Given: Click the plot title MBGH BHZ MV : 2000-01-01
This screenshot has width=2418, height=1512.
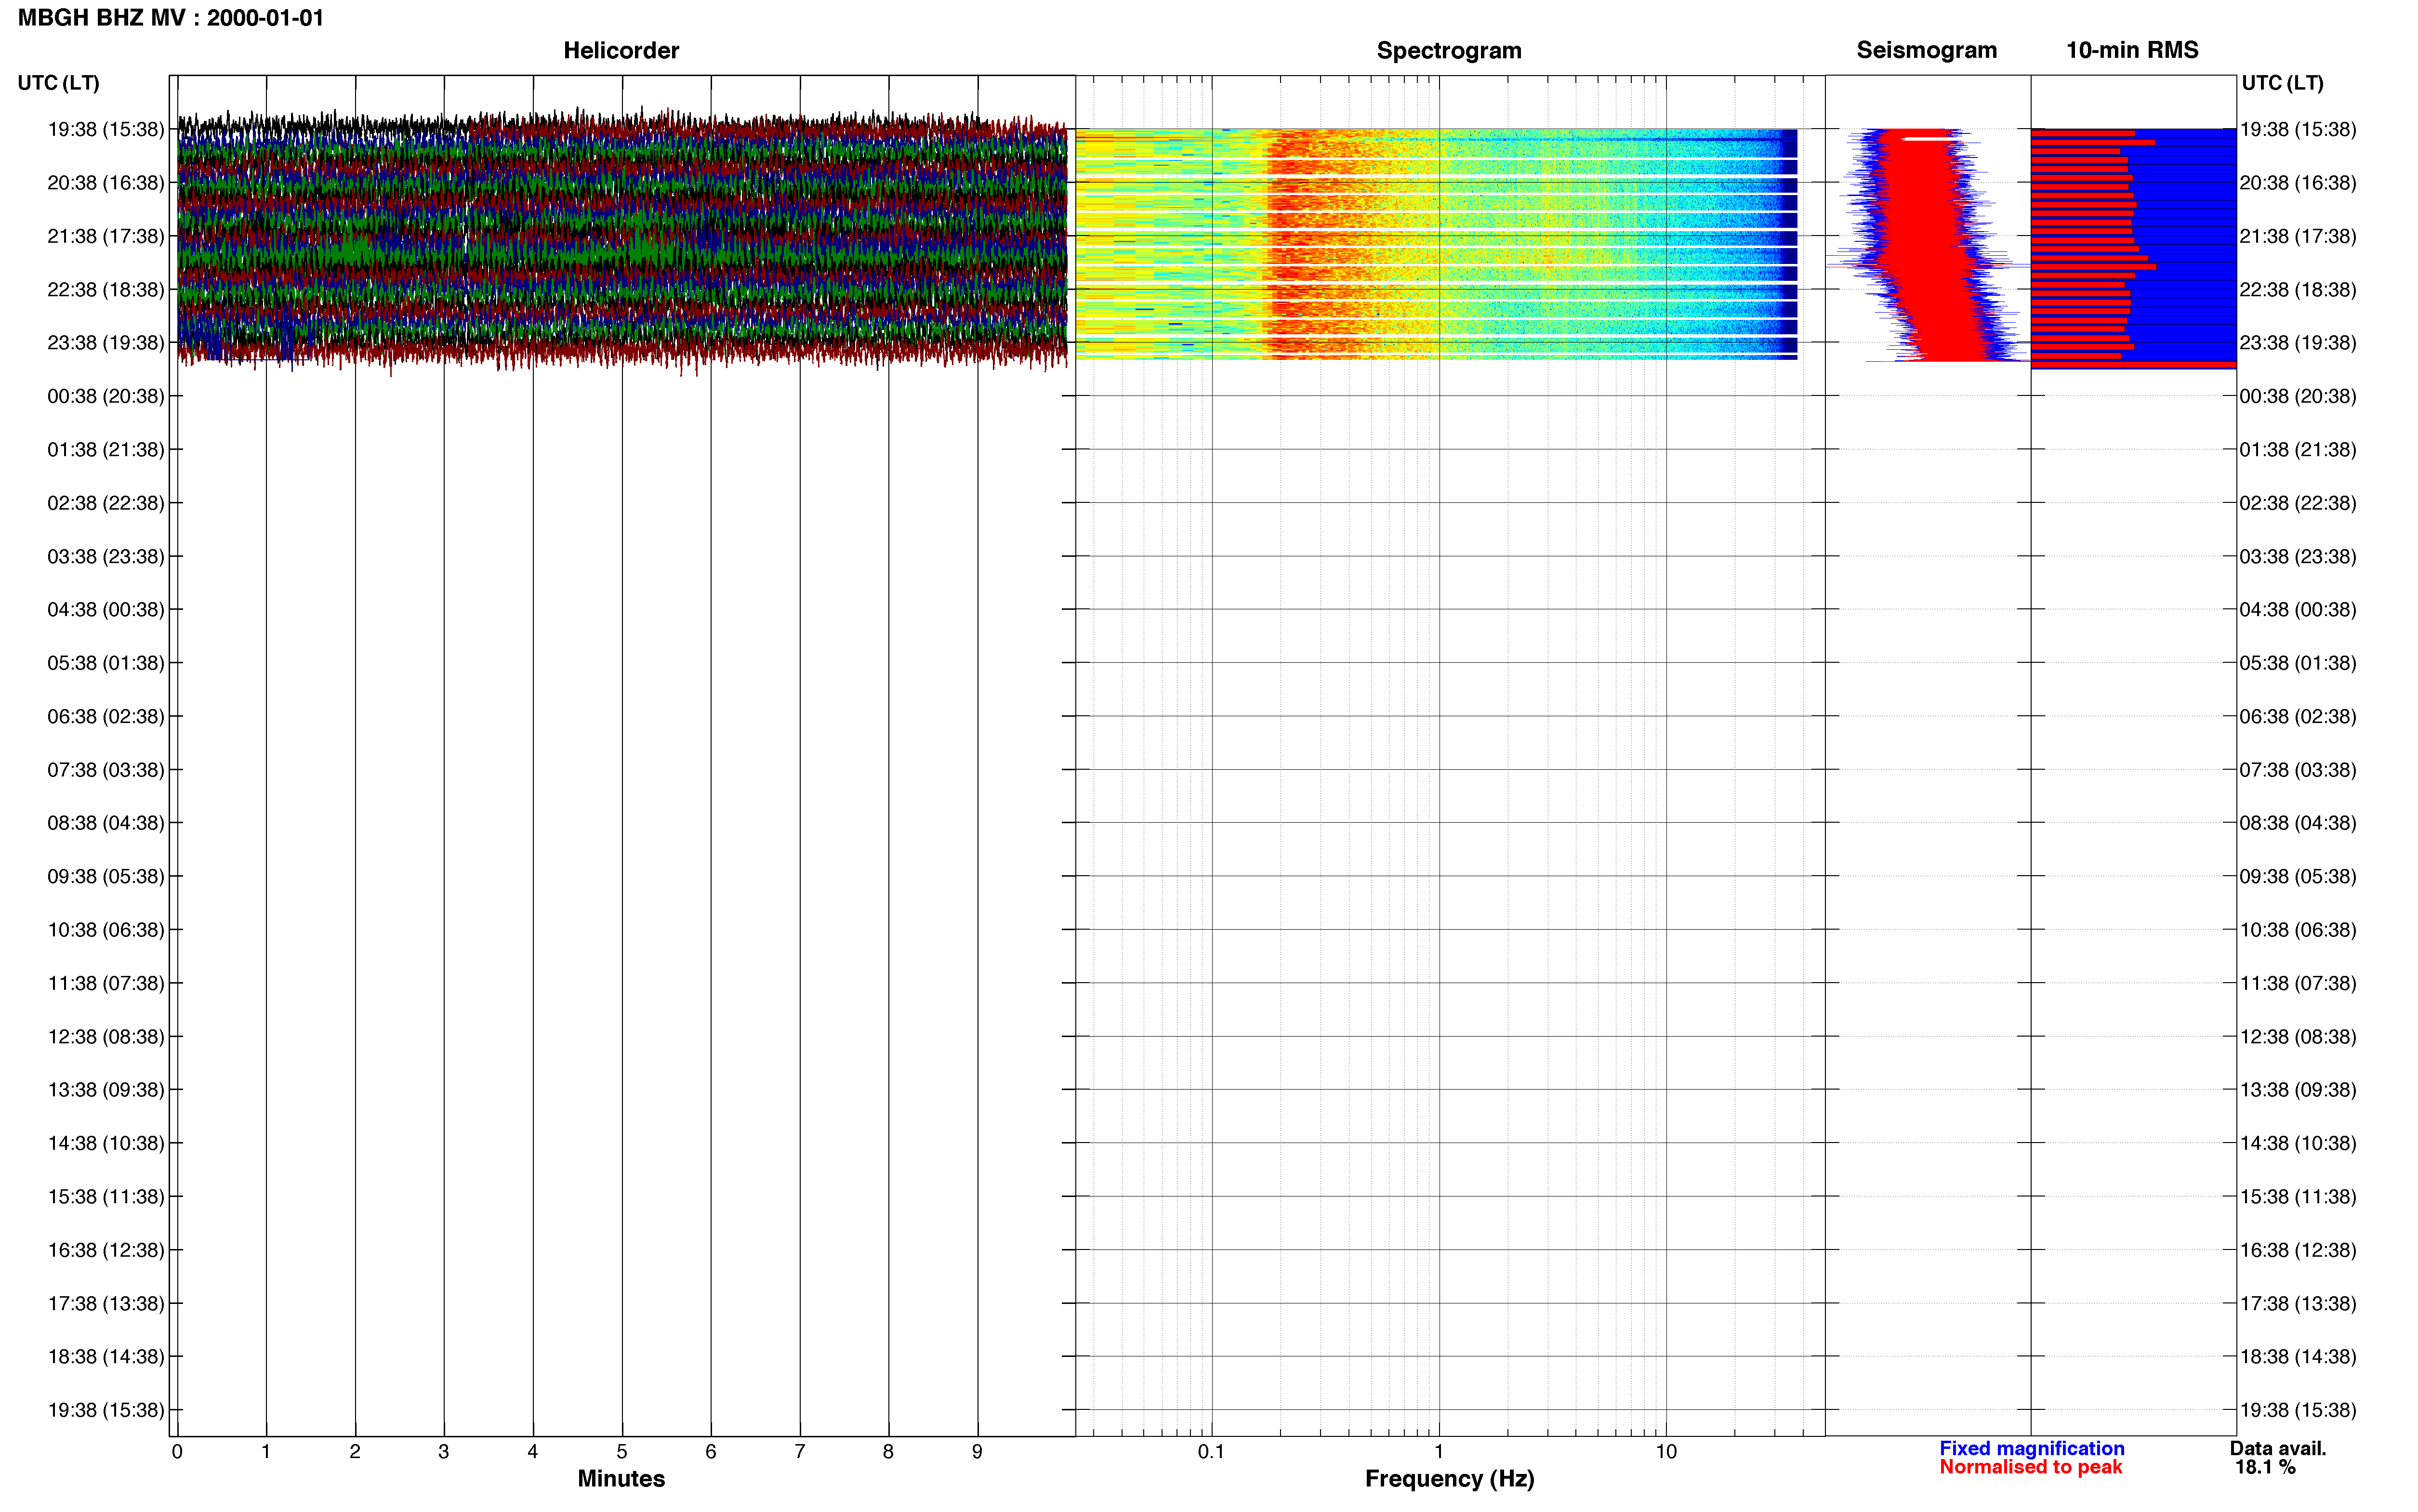Looking at the screenshot, I should pos(171,18).
